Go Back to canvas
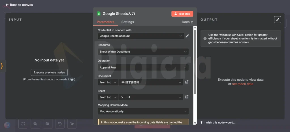The image size is (290, 132). [x=19, y=5]
